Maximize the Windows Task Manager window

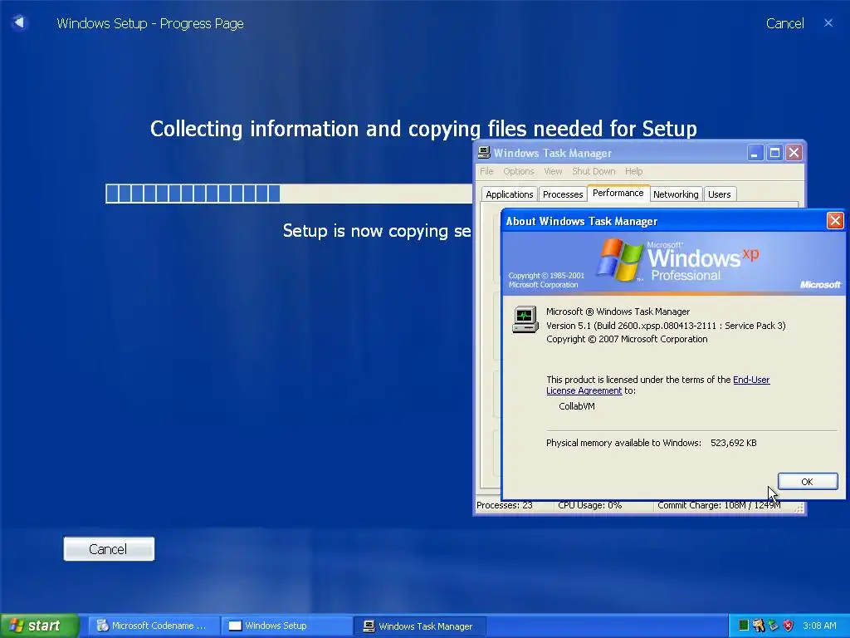click(x=774, y=153)
